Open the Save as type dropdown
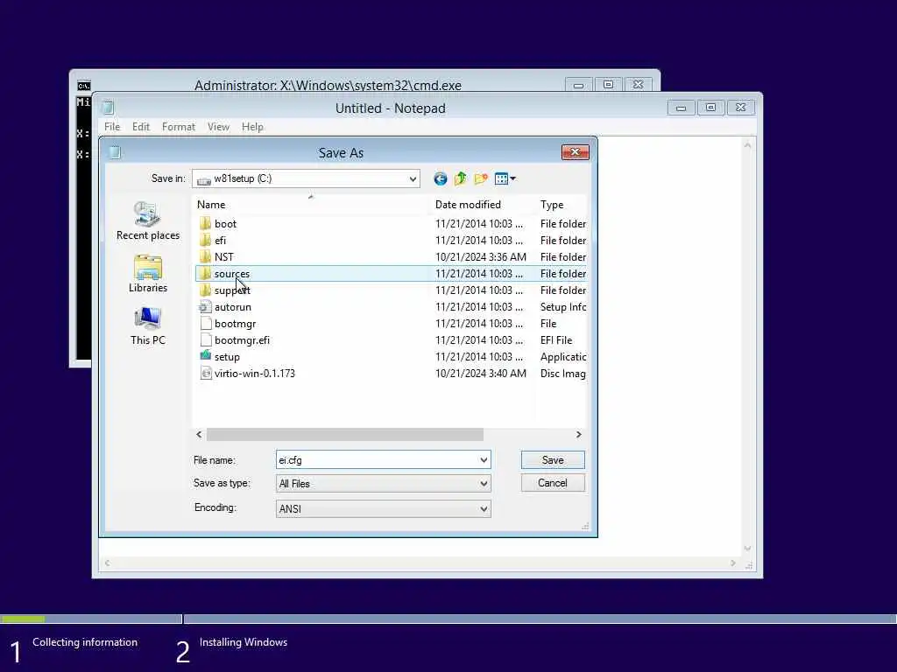897x672 pixels. click(x=384, y=483)
